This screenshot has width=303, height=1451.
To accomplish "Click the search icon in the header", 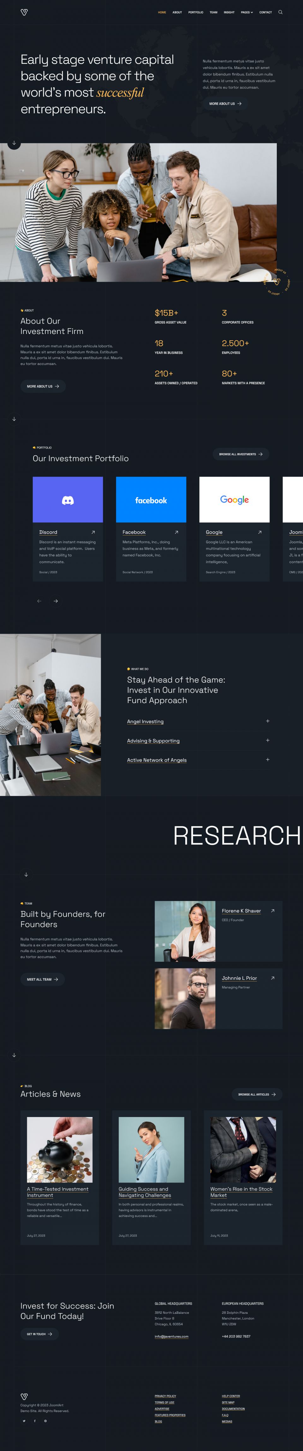I will (281, 12).
